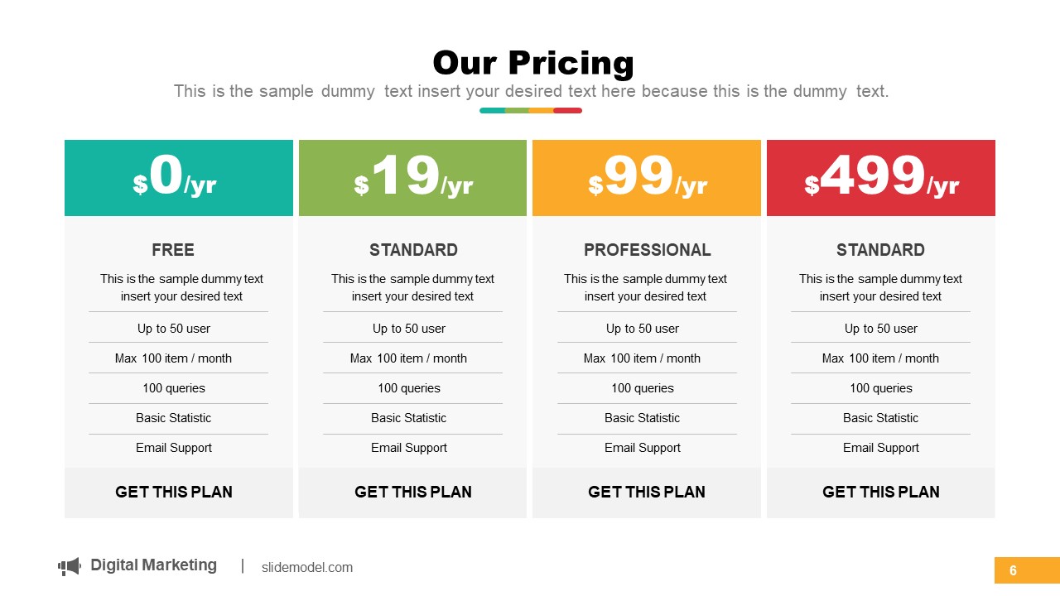Click the megaphone icon beside Digital Marketing

tap(70, 566)
